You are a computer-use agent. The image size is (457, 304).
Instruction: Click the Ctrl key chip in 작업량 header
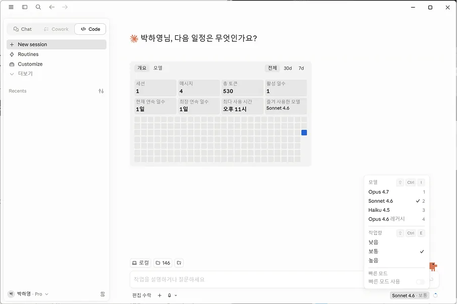(411, 233)
